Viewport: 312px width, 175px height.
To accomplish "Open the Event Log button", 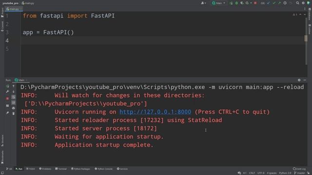I will point(299,169).
